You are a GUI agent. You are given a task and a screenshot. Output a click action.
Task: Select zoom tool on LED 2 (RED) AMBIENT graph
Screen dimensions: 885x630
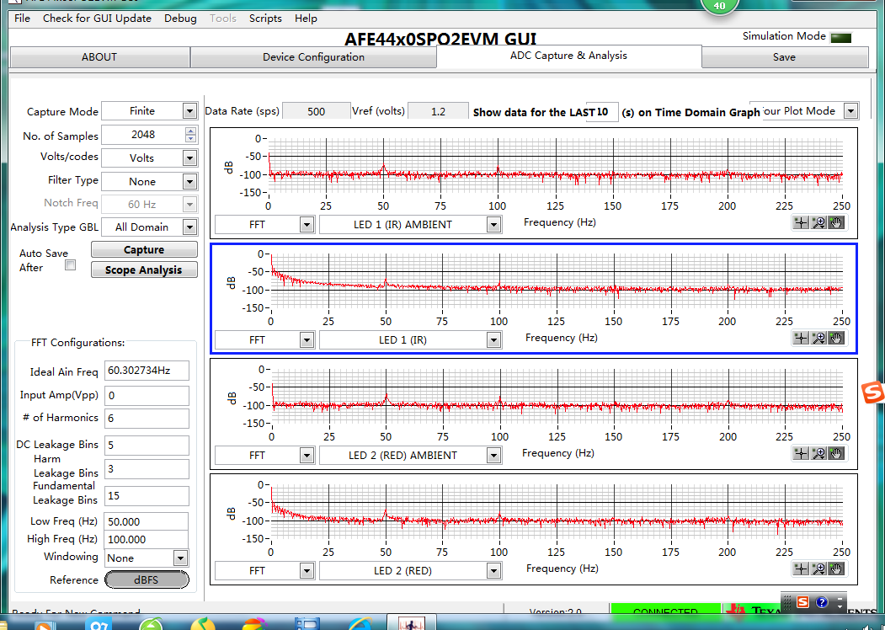click(818, 453)
